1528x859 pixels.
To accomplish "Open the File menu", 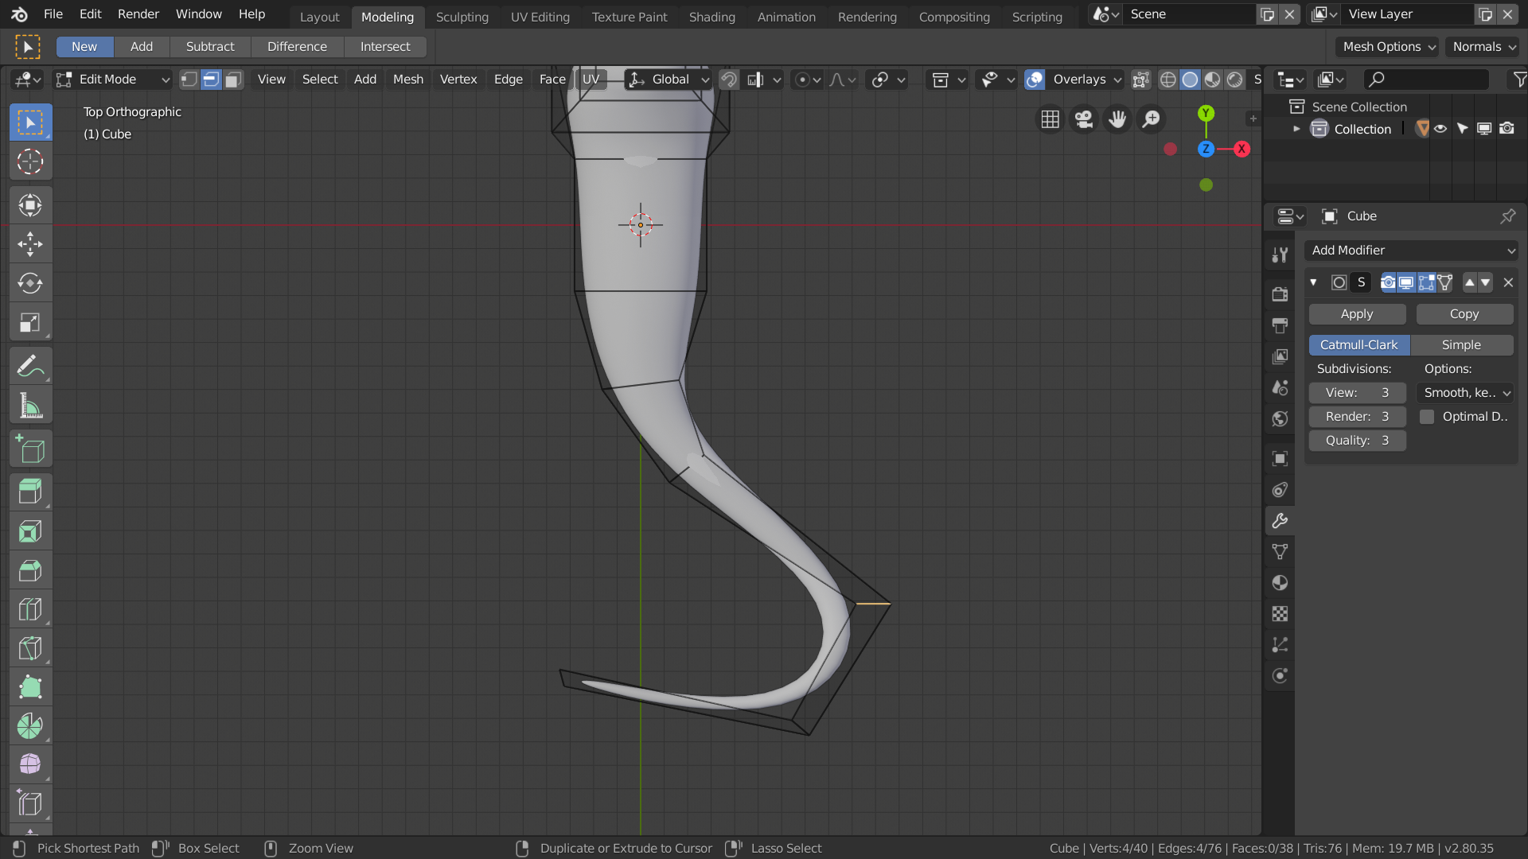I will (53, 14).
